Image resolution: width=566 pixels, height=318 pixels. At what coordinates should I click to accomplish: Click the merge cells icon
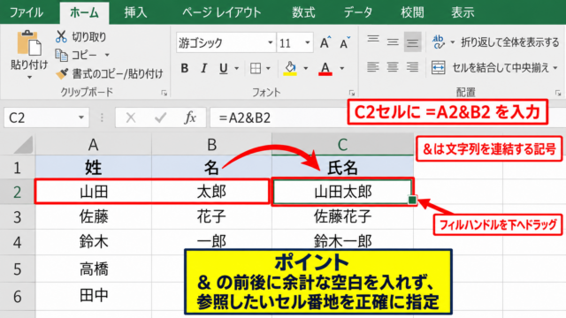click(x=439, y=67)
